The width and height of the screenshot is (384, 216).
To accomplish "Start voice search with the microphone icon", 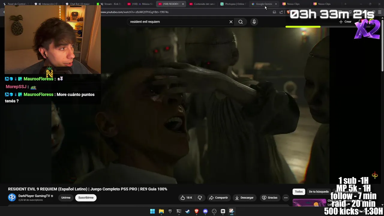I will [x=254, y=22].
